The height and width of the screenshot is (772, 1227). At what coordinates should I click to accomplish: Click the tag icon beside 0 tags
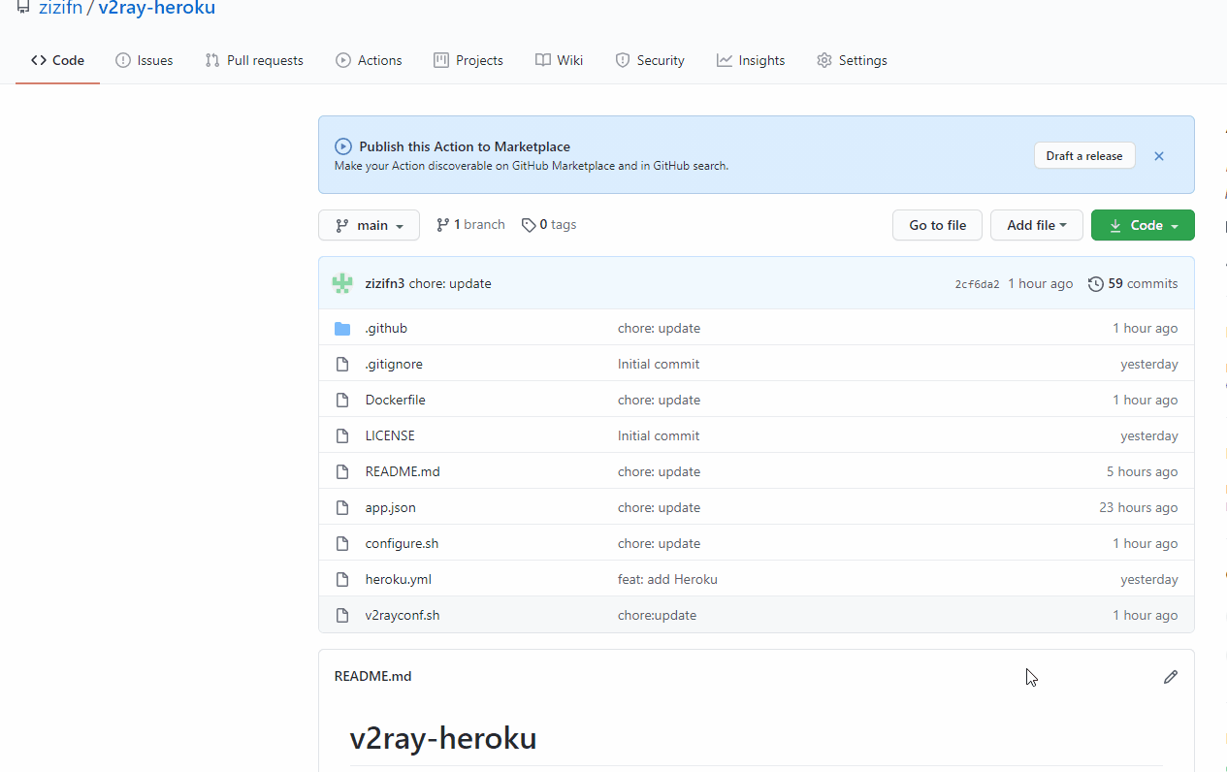tap(527, 224)
